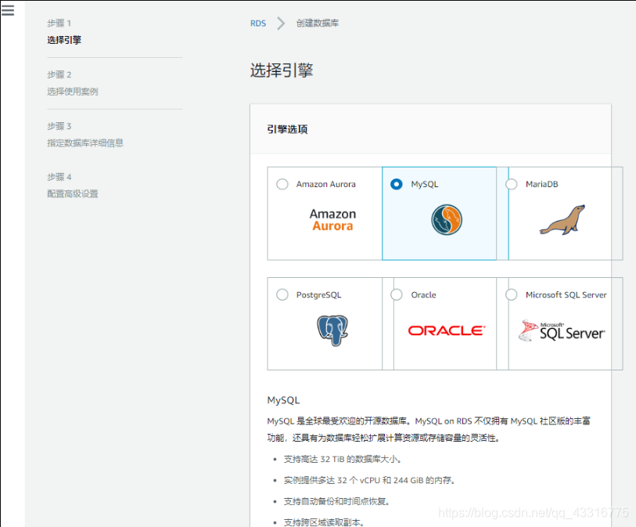Select the Amazon Aurora radio button

282,184
